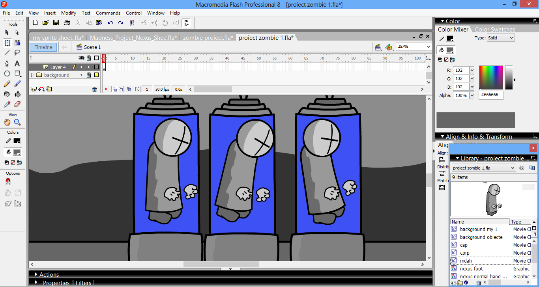Select the Rectangle tool

tap(17, 73)
